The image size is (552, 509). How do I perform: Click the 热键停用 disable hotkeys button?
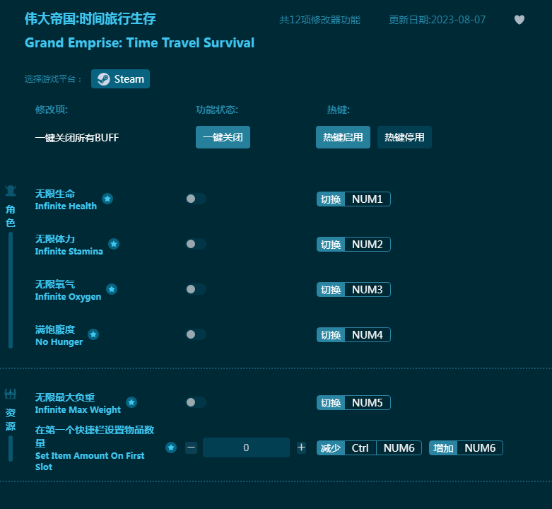pos(404,137)
